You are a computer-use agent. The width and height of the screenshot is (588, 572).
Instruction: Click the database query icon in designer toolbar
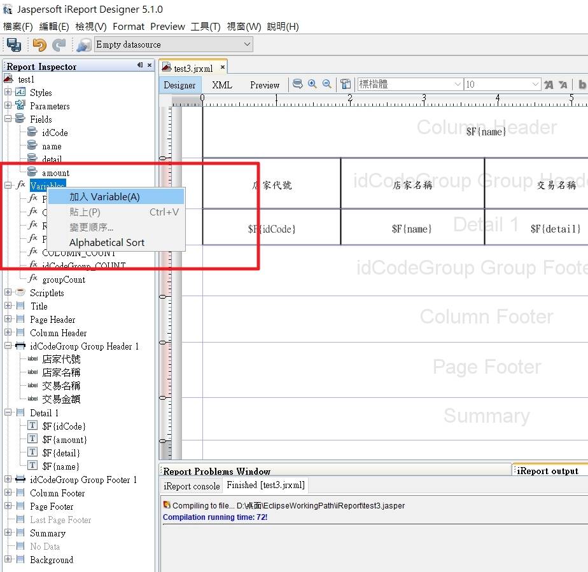point(298,84)
